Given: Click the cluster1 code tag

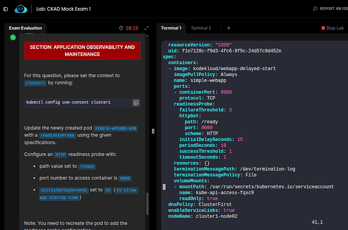Looking at the screenshot, I should click(x=35, y=83).
